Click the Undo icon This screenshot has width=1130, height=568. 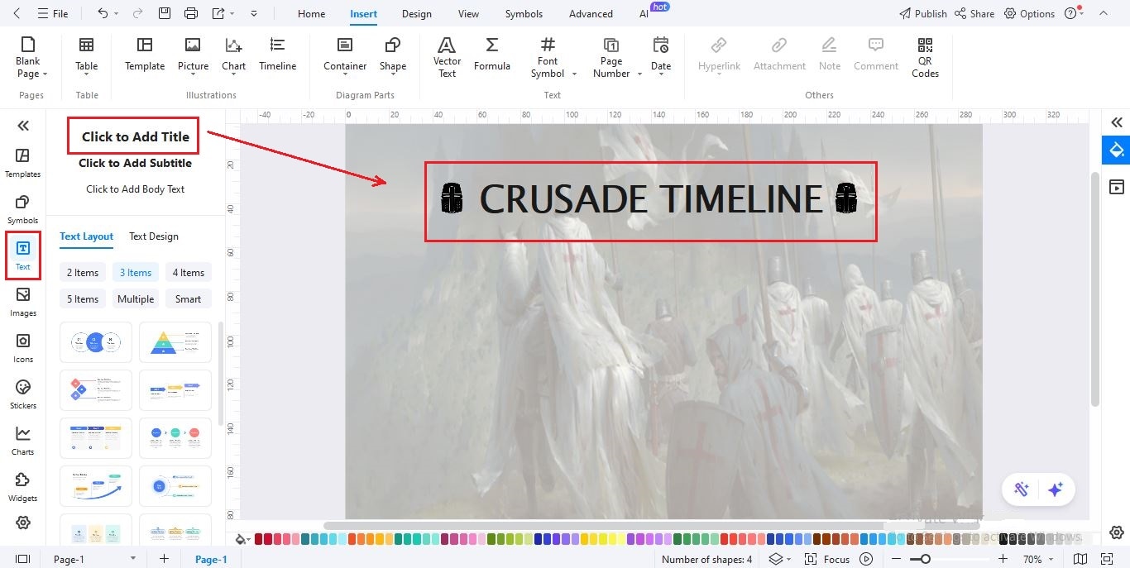(103, 13)
